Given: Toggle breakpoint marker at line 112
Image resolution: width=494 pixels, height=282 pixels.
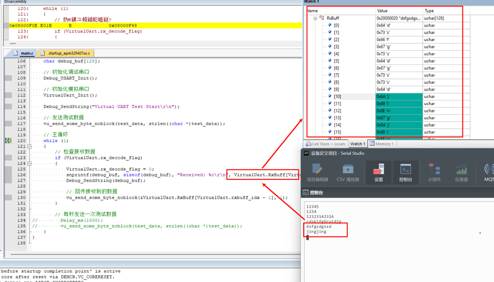Looking at the screenshot, I should pos(9,95).
